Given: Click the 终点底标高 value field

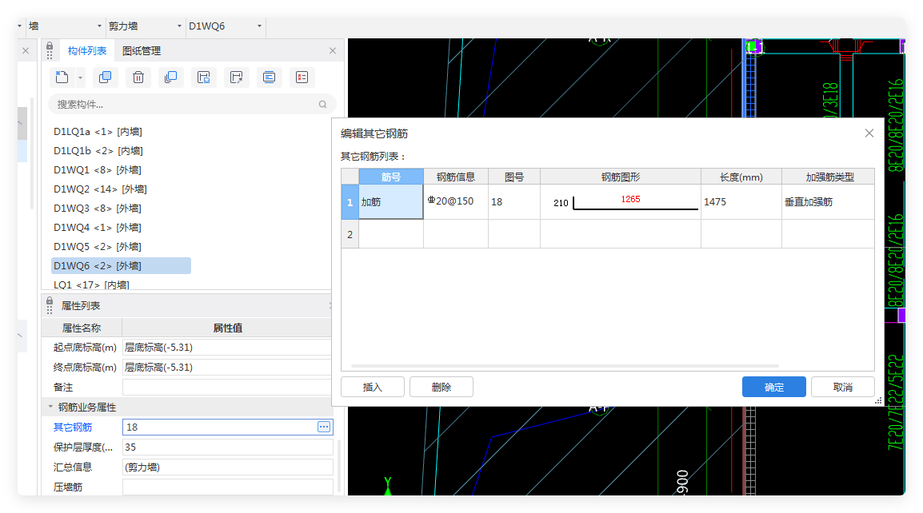Looking at the screenshot, I should click(227, 368).
